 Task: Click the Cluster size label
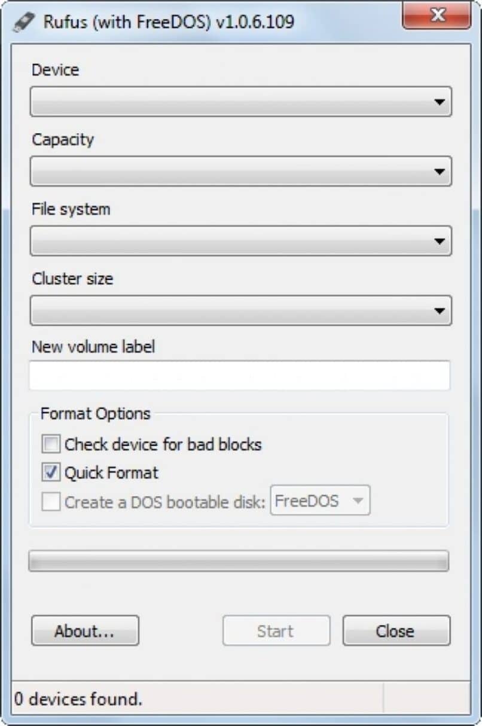point(72,279)
